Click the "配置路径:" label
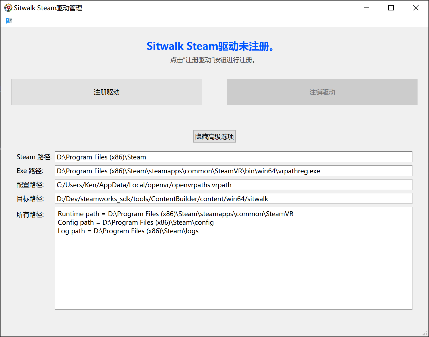Screen dimensions: 429x337 (x=30, y=185)
